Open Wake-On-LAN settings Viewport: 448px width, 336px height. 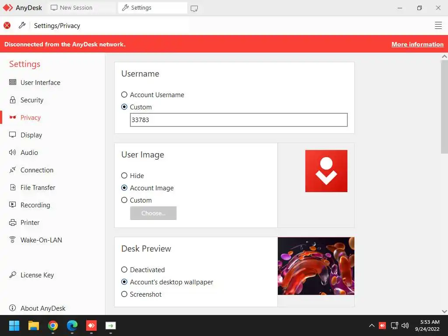point(41,240)
